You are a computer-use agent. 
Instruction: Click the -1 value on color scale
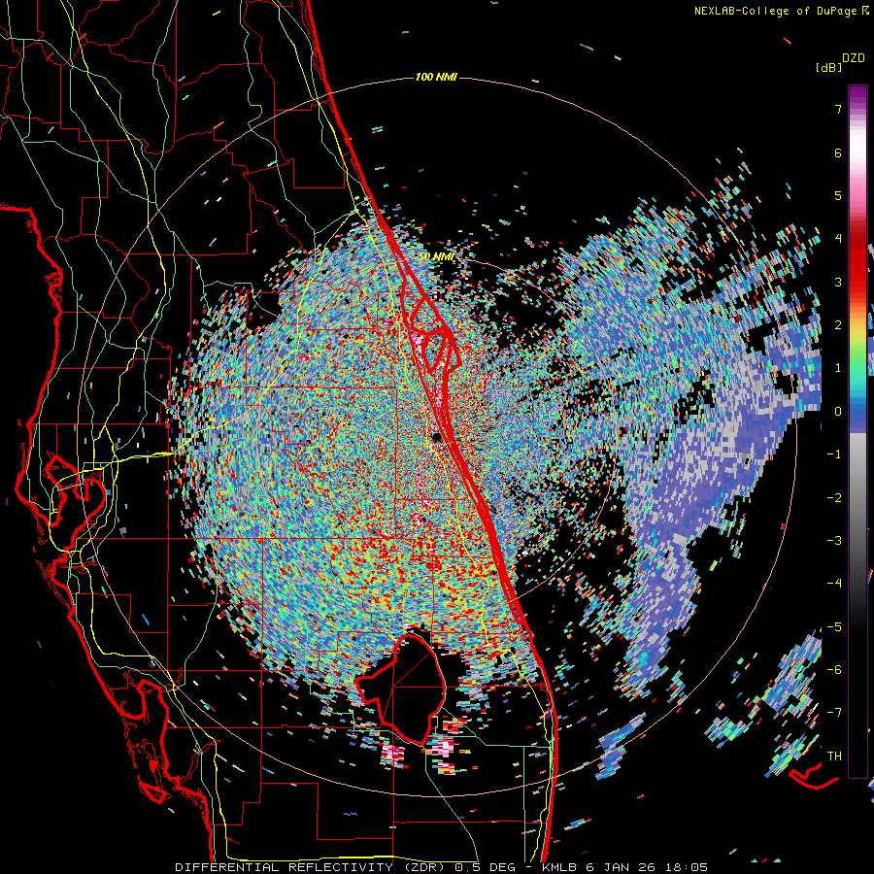tap(834, 454)
